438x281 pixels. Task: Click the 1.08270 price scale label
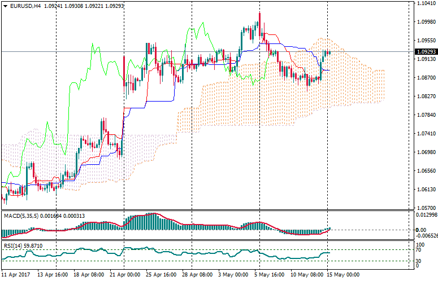pyautogui.click(x=426, y=96)
